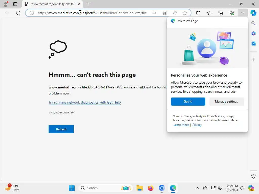Click the Reload page icon
The height and width of the screenshot is (194, 259).
click(x=18, y=13)
